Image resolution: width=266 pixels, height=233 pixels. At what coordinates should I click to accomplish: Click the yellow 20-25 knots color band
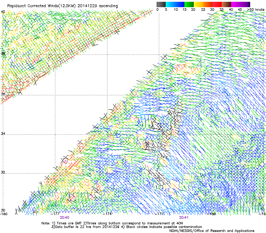tap(198, 4)
